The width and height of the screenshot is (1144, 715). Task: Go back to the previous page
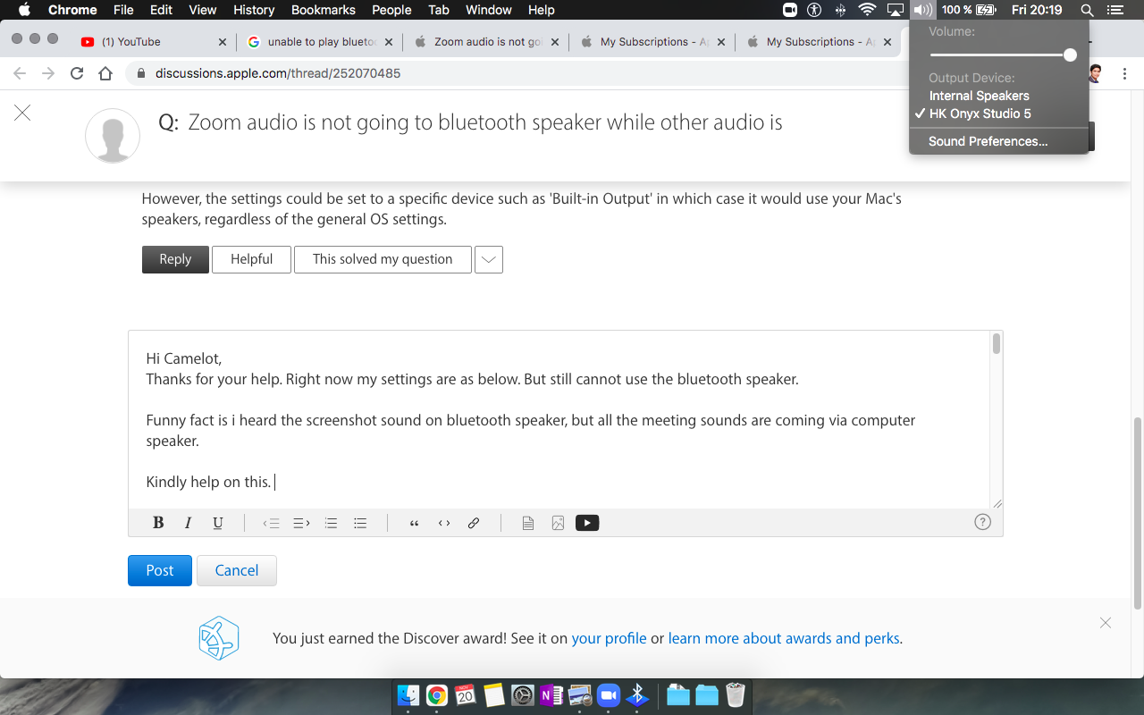tap(20, 73)
